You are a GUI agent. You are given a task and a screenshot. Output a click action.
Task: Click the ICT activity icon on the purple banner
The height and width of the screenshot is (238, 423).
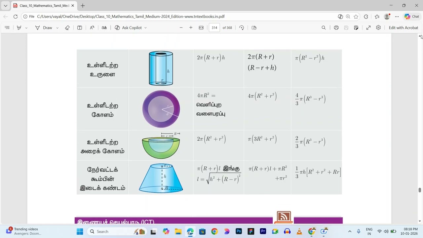pyautogui.click(x=284, y=217)
